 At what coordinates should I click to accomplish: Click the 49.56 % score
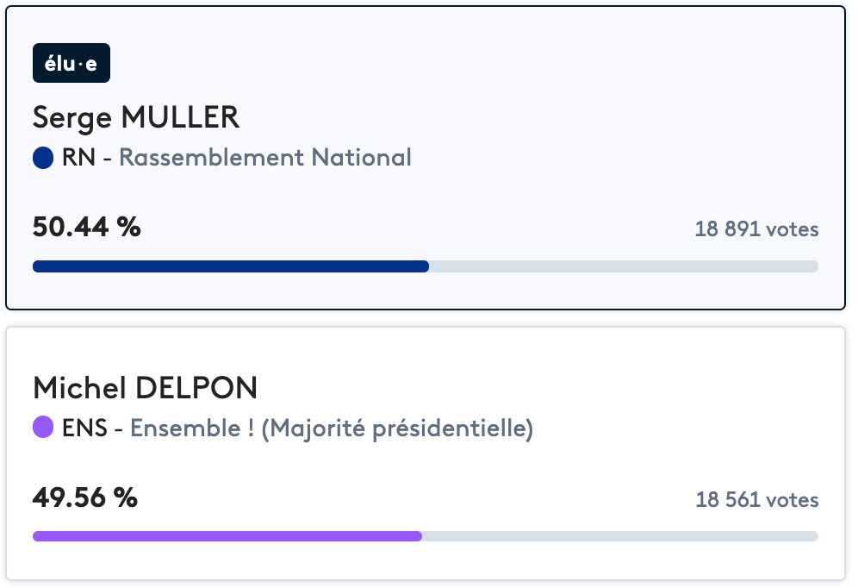(x=84, y=497)
